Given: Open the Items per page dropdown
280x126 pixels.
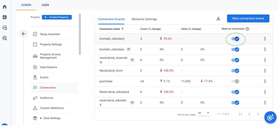Looking at the screenshot, I should (204, 113).
